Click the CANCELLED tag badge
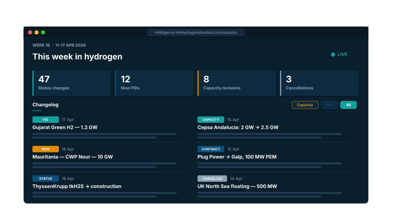Screen dimensions: 393x221 pyautogui.click(x=212, y=179)
